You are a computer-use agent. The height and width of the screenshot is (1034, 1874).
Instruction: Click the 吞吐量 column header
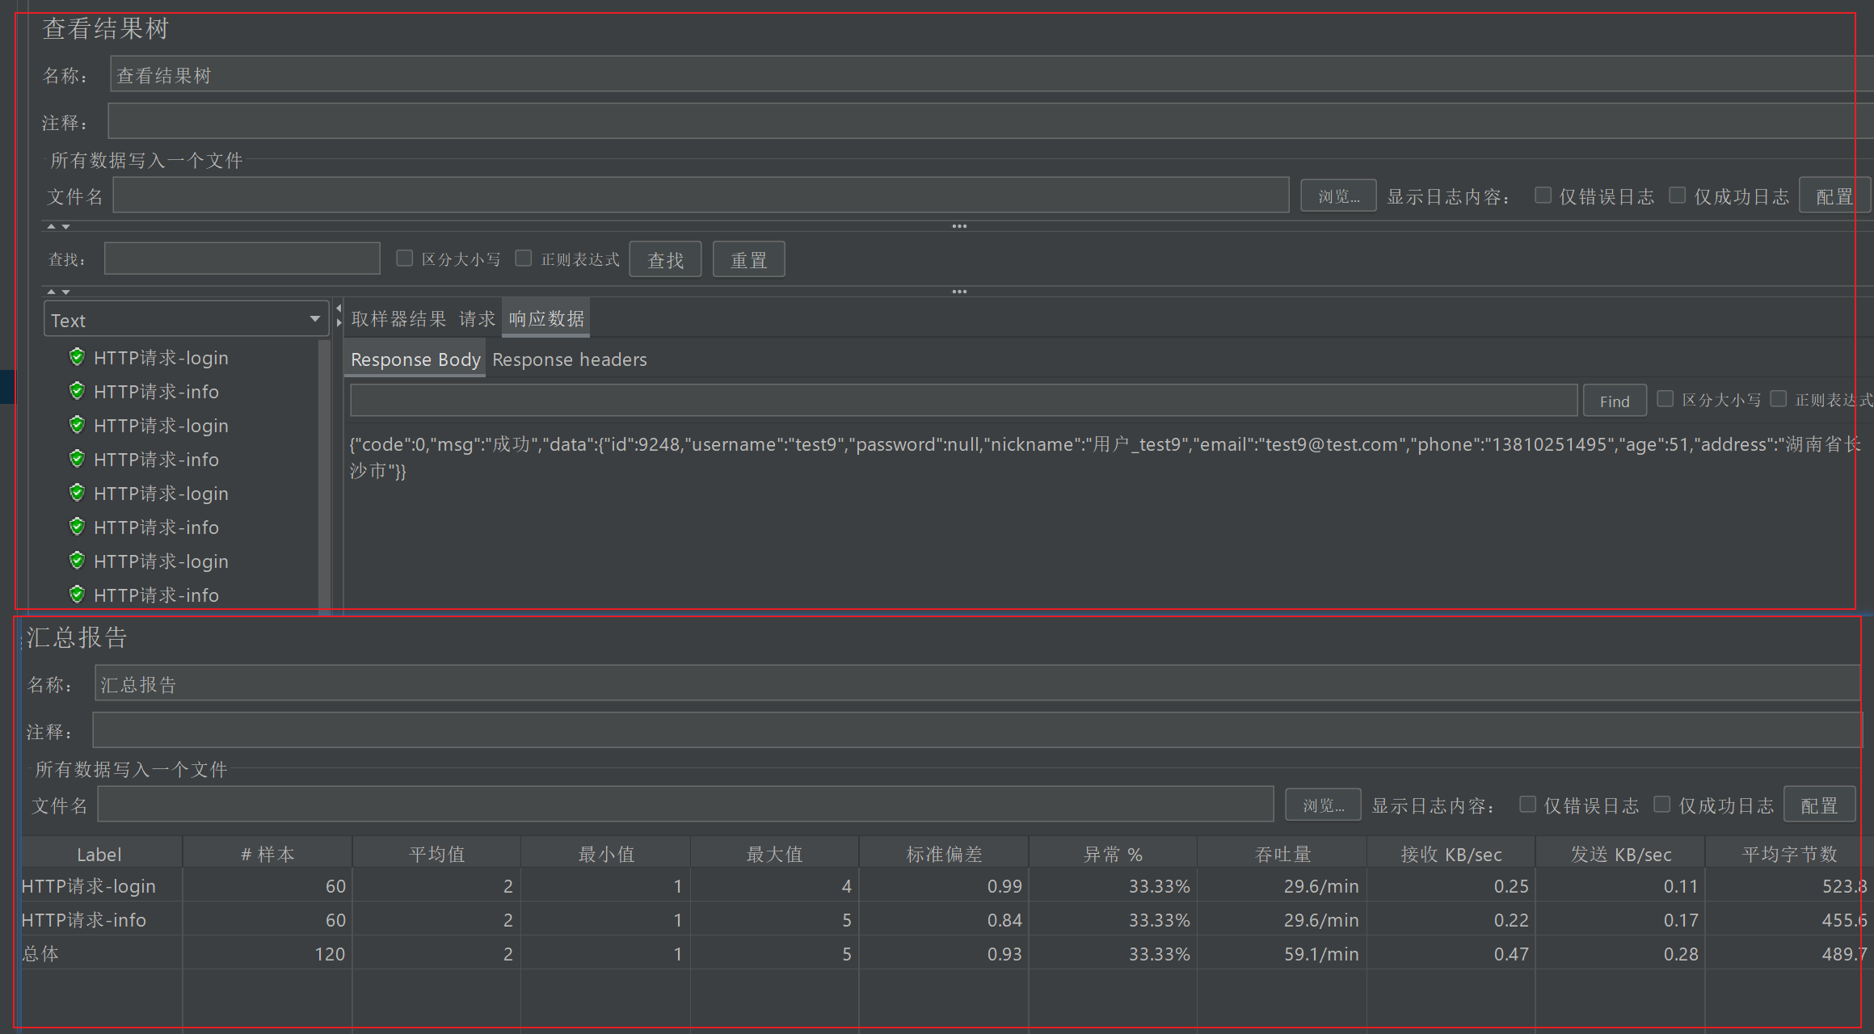click(1282, 854)
